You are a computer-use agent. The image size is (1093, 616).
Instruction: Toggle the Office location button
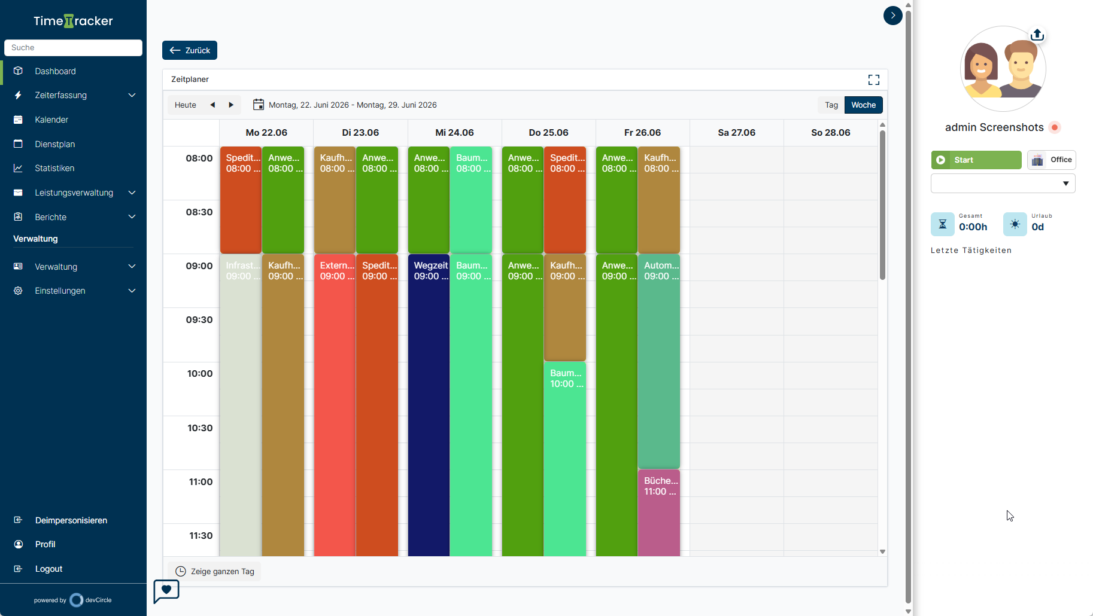[x=1052, y=160]
